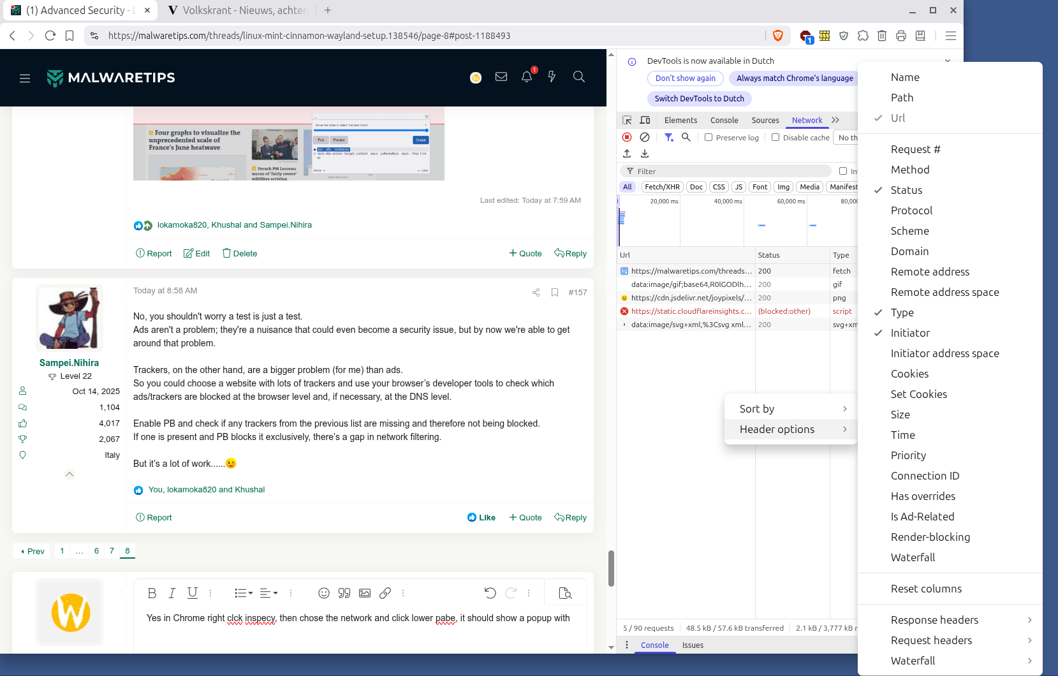
Task: Open the list formatting dropdown in editor
Action: pyautogui.click(x=244, y=593)
